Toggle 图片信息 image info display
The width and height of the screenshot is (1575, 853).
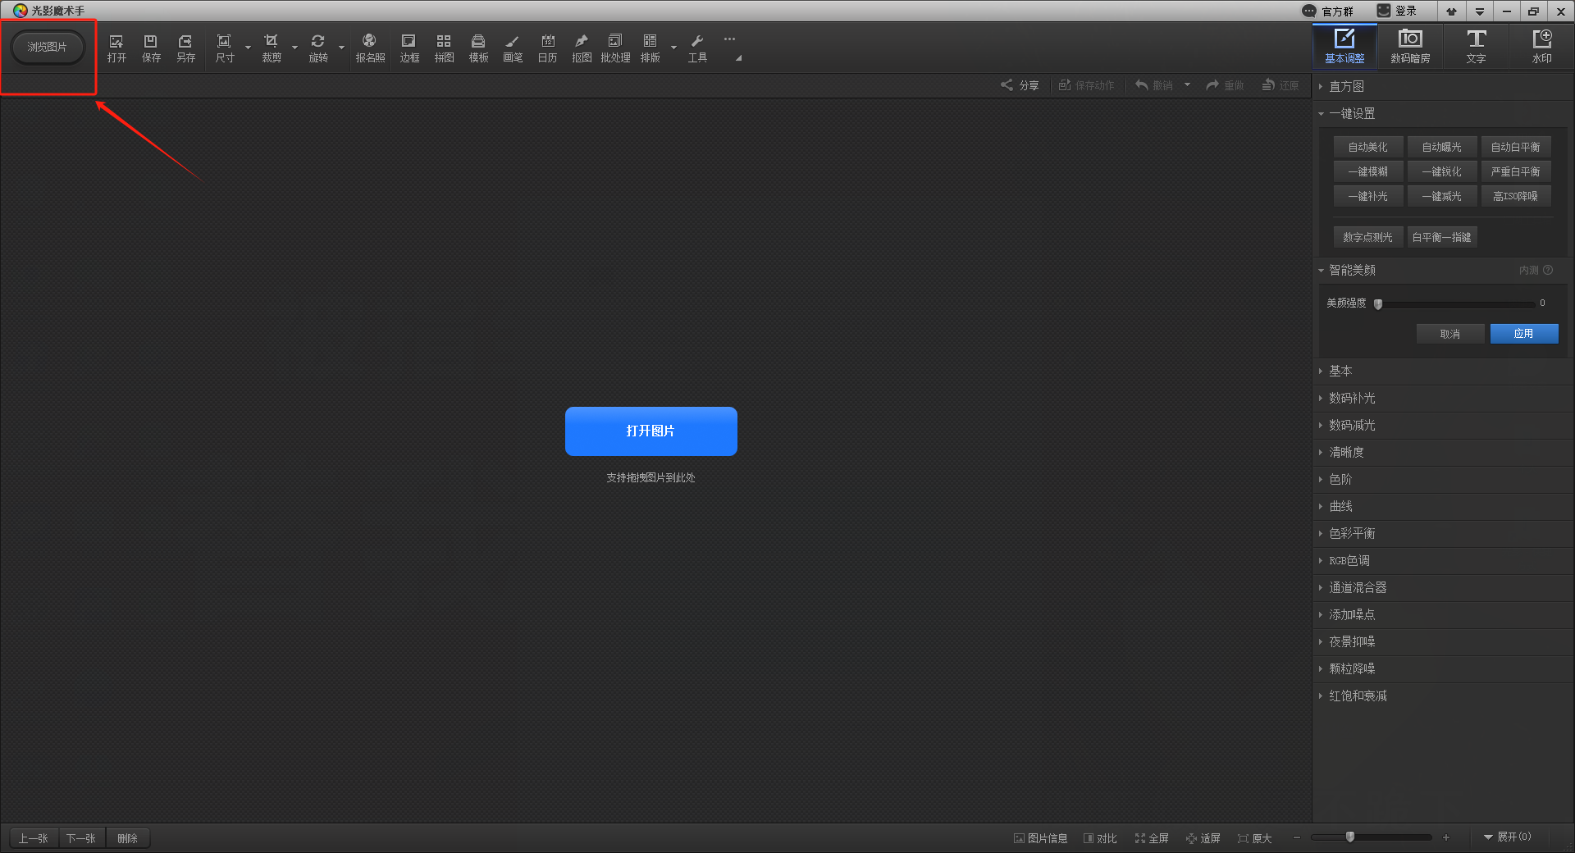tap(1040, 838)
